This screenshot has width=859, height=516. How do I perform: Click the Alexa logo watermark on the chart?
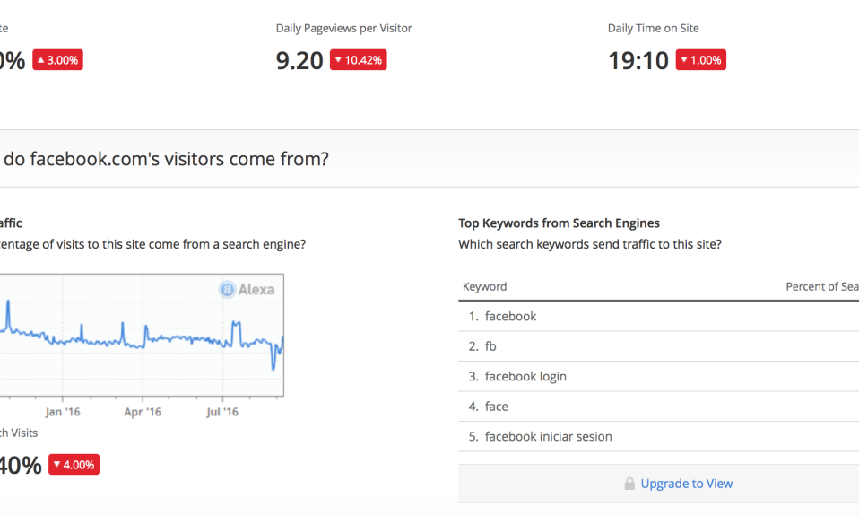click(247, 289)
